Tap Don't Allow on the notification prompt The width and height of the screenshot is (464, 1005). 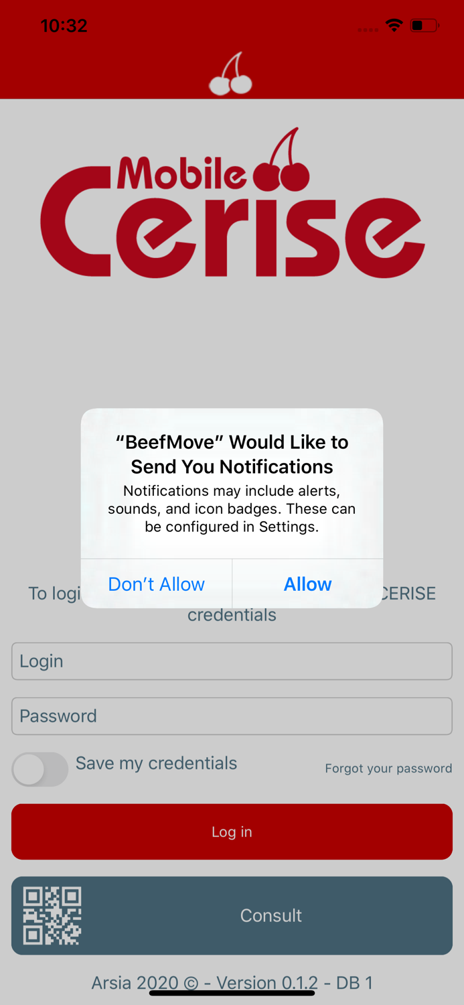click(156, 584)
